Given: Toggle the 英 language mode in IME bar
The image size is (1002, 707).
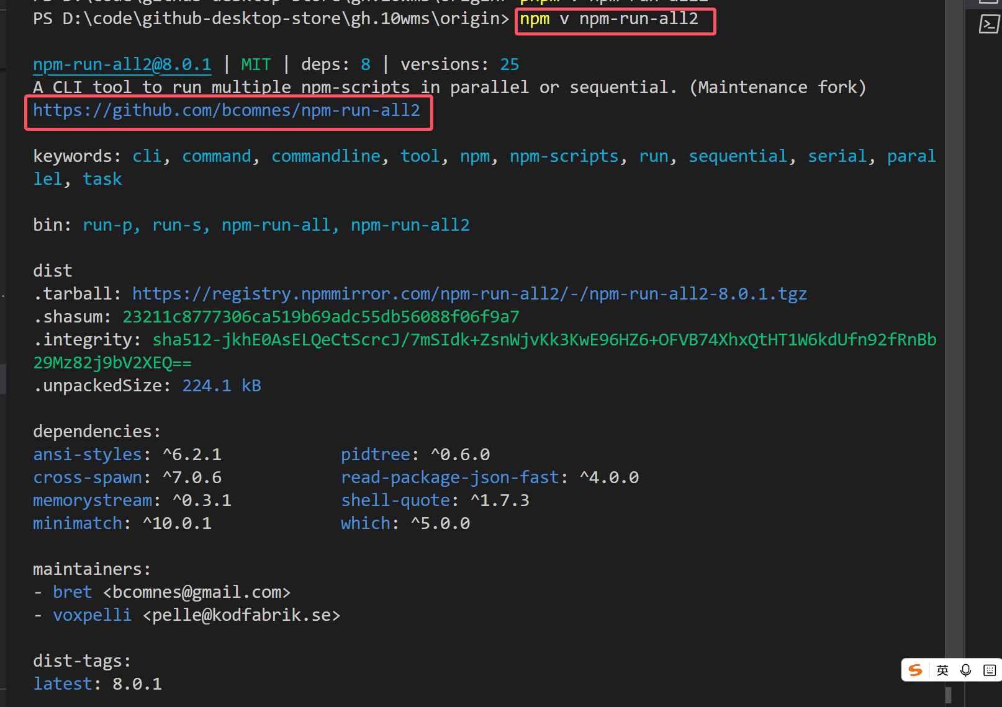Looking at the screenshot, I should (942, 670).
